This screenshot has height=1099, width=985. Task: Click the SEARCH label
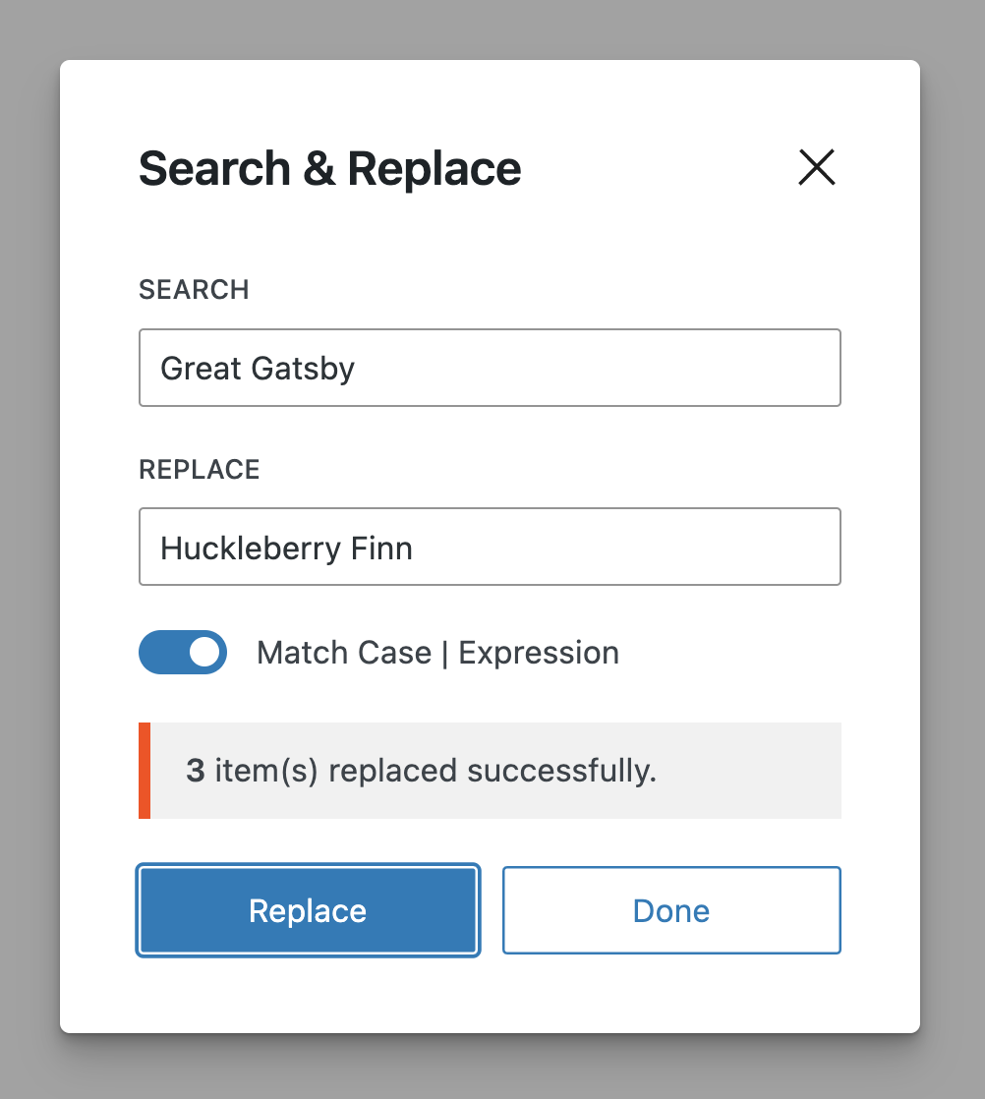tap(195, 289)
